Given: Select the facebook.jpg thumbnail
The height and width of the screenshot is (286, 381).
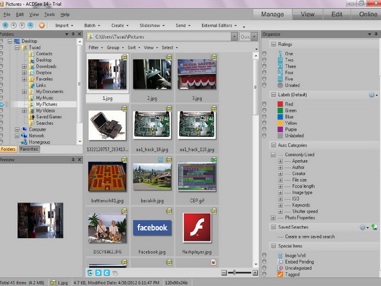Looking at the screenshot, I should pos(152,229).
